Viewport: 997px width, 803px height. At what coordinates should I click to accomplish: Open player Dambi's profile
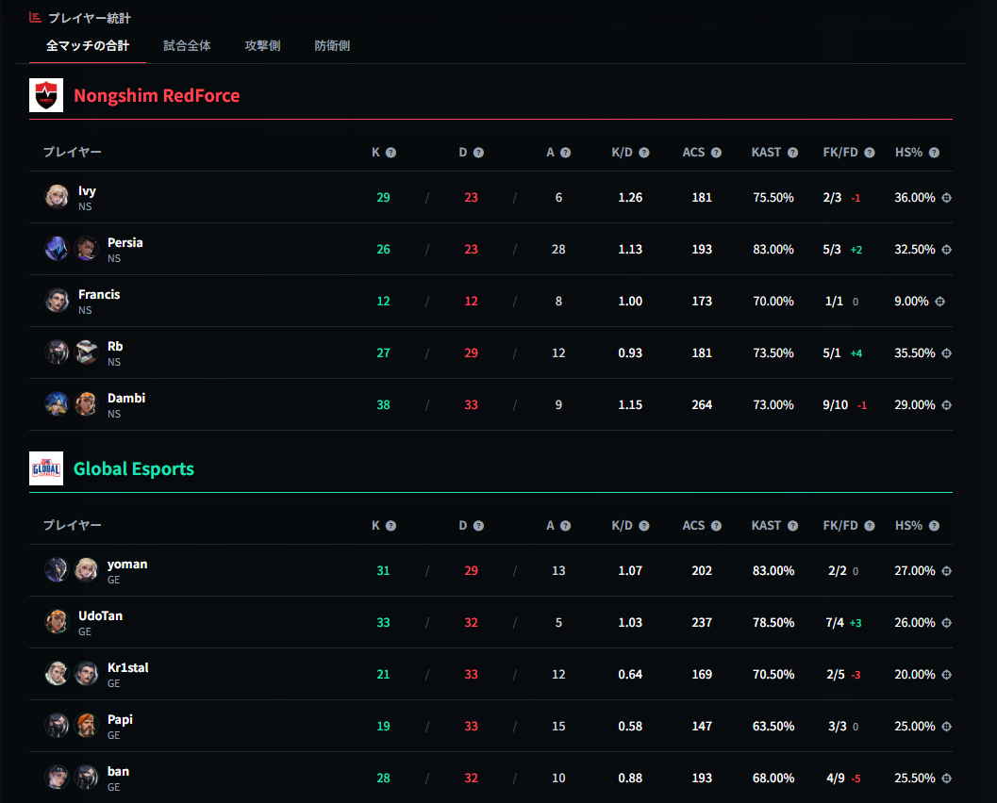pyautogui.click(x=125, y=399)
